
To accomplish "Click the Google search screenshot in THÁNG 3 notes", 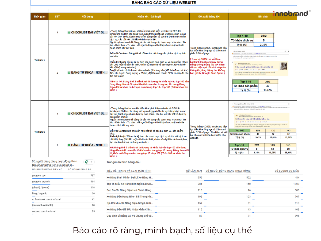I will [x=261, y=115].
